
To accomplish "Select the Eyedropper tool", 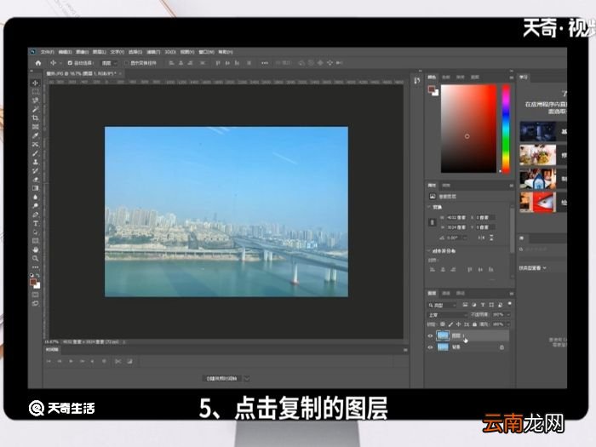I will pos(36,135).
